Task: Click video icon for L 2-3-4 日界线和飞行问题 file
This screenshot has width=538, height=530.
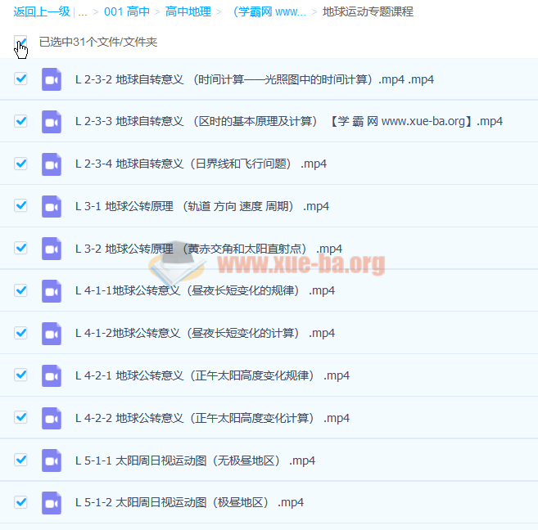Action: tap(52, 164)
